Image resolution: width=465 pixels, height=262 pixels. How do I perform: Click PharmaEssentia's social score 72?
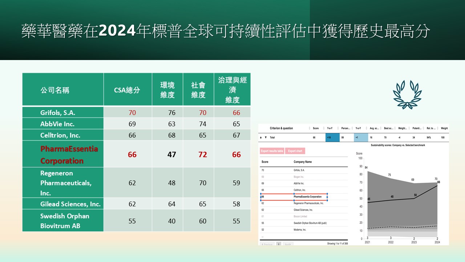(x=203, y=155)
